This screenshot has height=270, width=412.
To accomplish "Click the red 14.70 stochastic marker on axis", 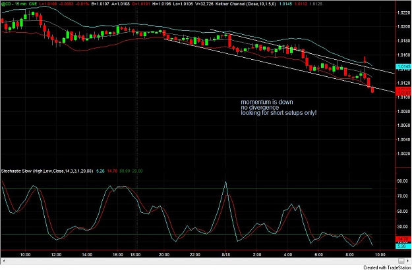I will (x=403, y=239).
